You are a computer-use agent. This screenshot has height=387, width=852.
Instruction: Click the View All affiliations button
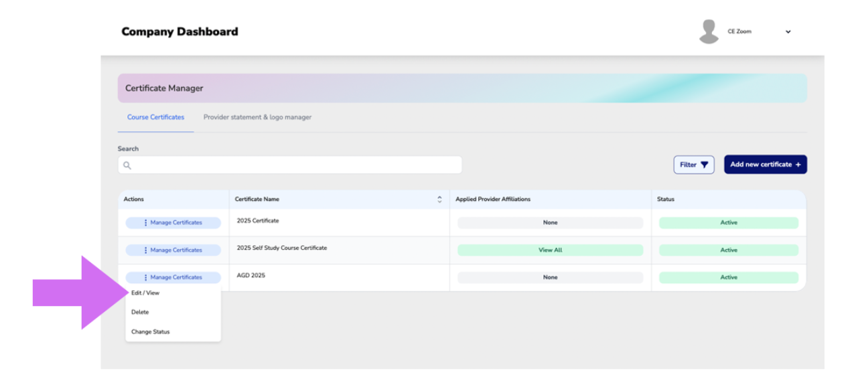[550, 250]
